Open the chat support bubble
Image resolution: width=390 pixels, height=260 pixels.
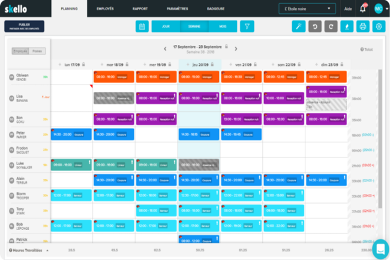[x=380, y=249]
